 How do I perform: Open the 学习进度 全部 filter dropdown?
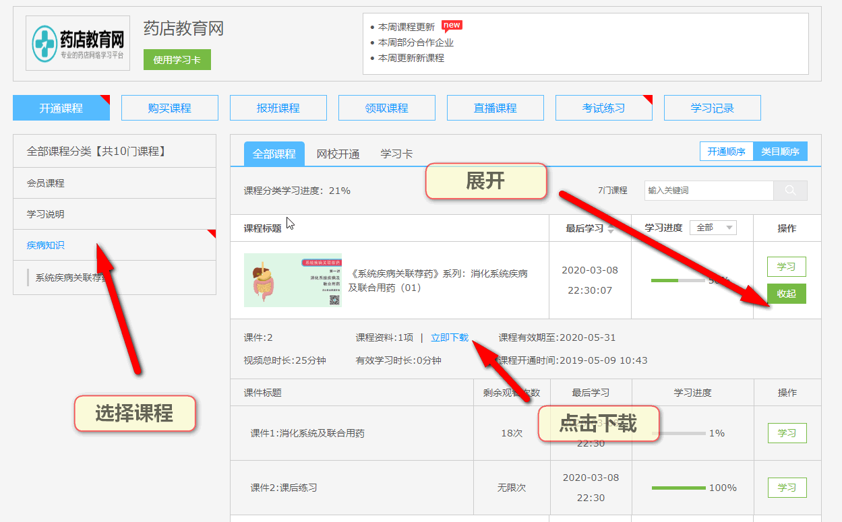tap(713, 228)
